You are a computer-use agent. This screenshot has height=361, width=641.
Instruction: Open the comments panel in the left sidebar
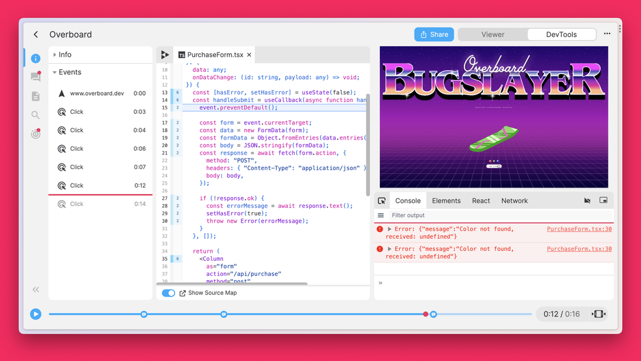[36, 76]
